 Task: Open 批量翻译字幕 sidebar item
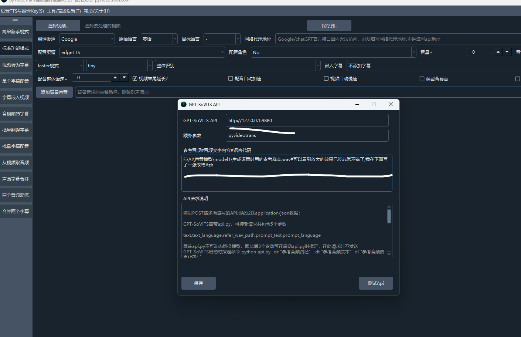coord(16,130)
